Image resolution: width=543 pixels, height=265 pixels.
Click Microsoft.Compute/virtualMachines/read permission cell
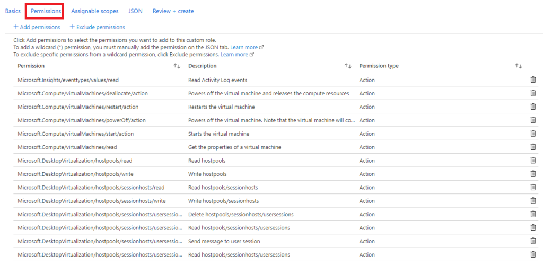point(67,147)
